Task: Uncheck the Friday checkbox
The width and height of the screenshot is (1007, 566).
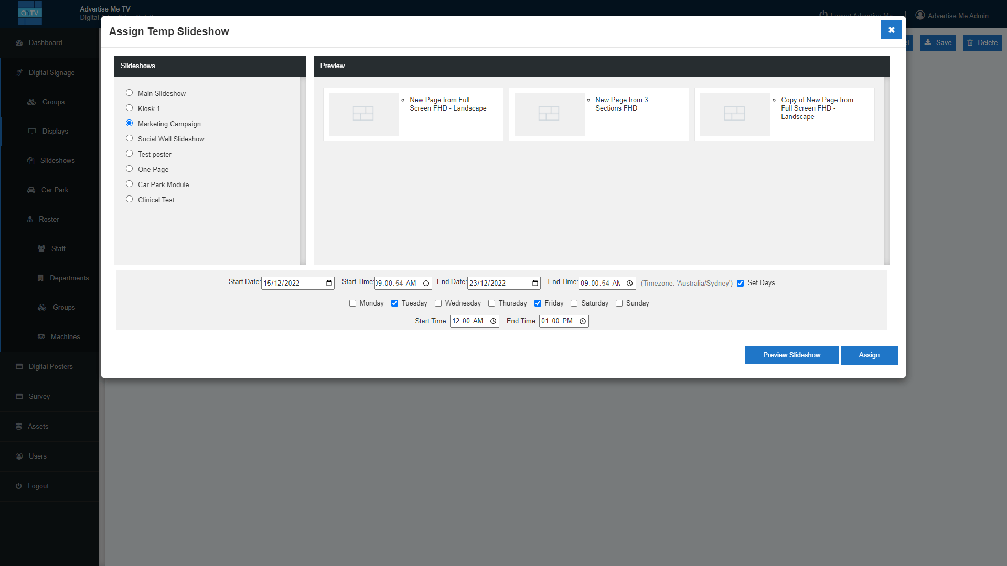Action: pyautogui.click(x=538, y=303)
